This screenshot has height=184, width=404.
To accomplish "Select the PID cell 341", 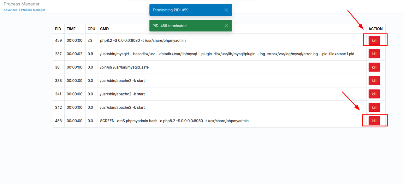I will [58, 94].
